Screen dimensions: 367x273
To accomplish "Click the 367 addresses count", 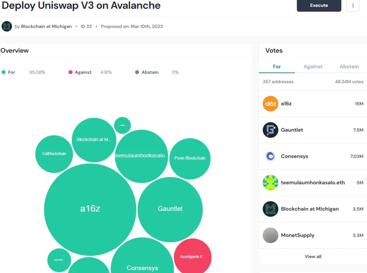I will (278, 81).
